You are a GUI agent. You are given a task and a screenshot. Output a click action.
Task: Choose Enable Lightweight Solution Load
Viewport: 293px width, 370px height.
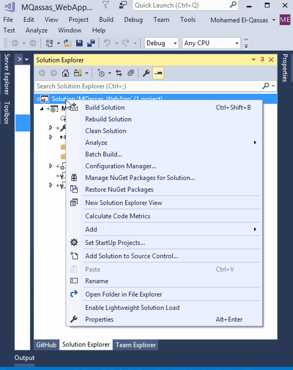(x=164, y=308)
